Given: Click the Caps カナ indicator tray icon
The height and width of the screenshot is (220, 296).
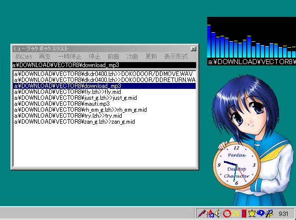Looking at the screenshot, I should pyautogui.click(x=235, y=214).
